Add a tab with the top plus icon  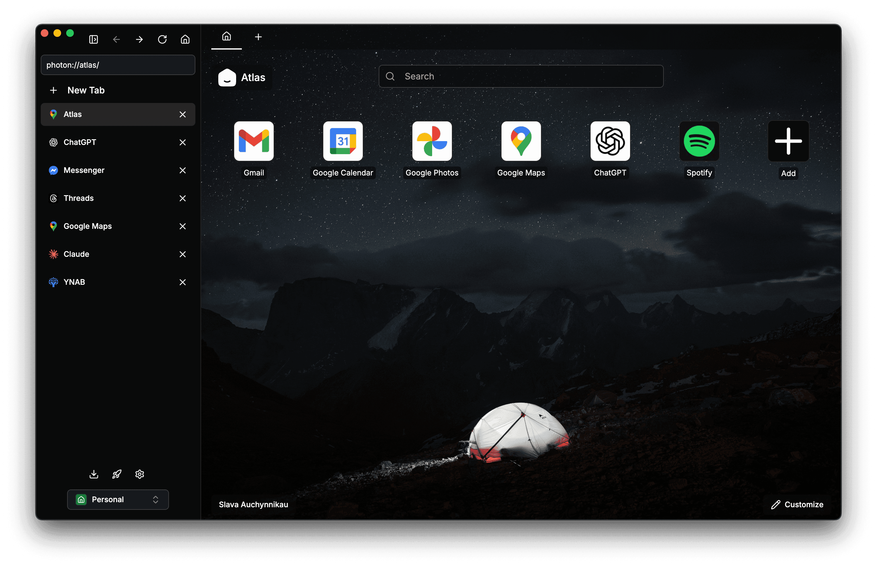[258, 37]
